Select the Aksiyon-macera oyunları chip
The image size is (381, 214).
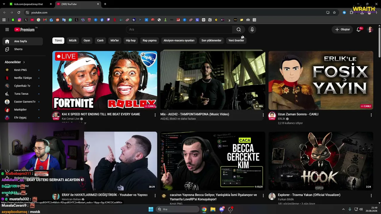179,40
